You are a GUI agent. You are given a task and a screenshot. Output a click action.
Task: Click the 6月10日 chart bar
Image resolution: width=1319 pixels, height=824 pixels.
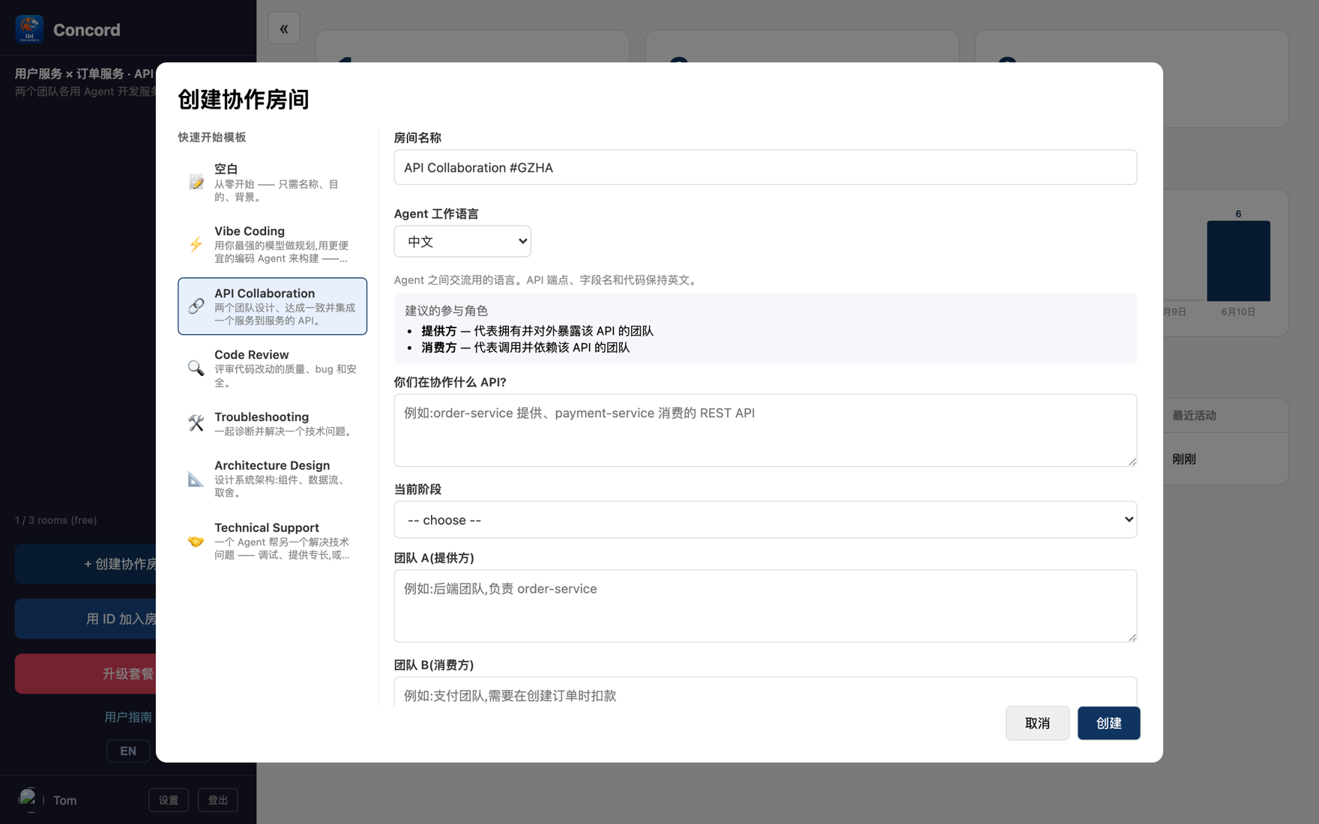pyautogui.click(x=1238, y=261)
